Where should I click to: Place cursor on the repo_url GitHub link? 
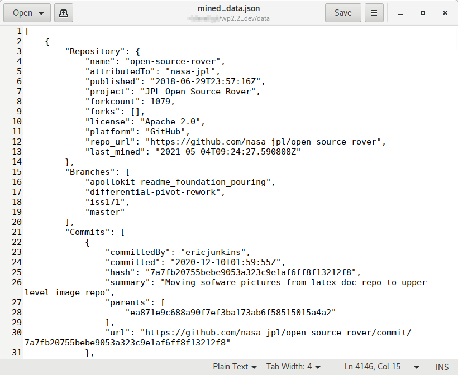click(265, 142)
